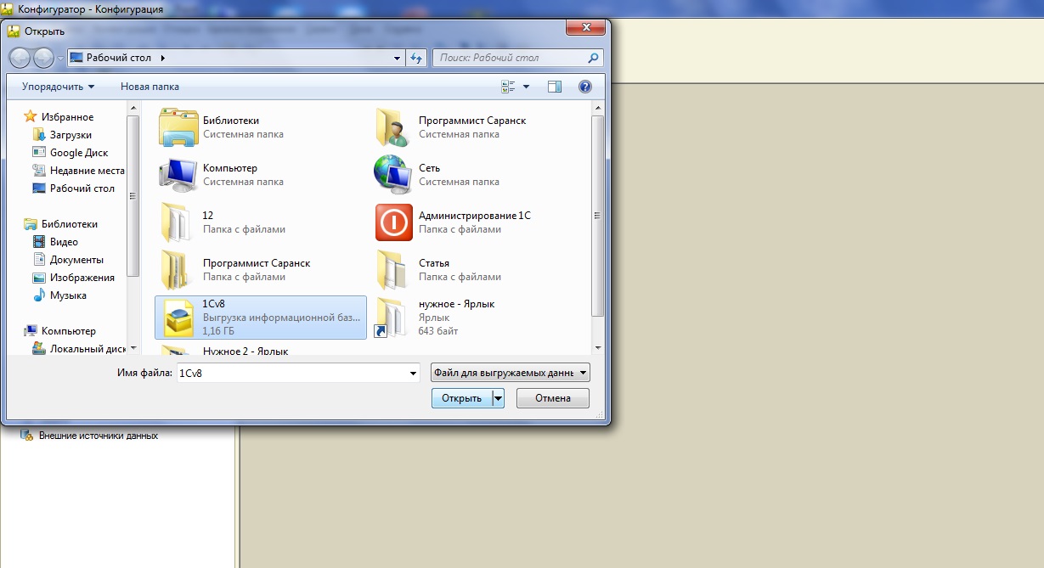Open the Упорядочить dropdown menu
The height and width of the screenshot is (568, 1044).
[58, 87]
